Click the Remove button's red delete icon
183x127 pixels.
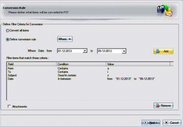[x=158, y=105]
